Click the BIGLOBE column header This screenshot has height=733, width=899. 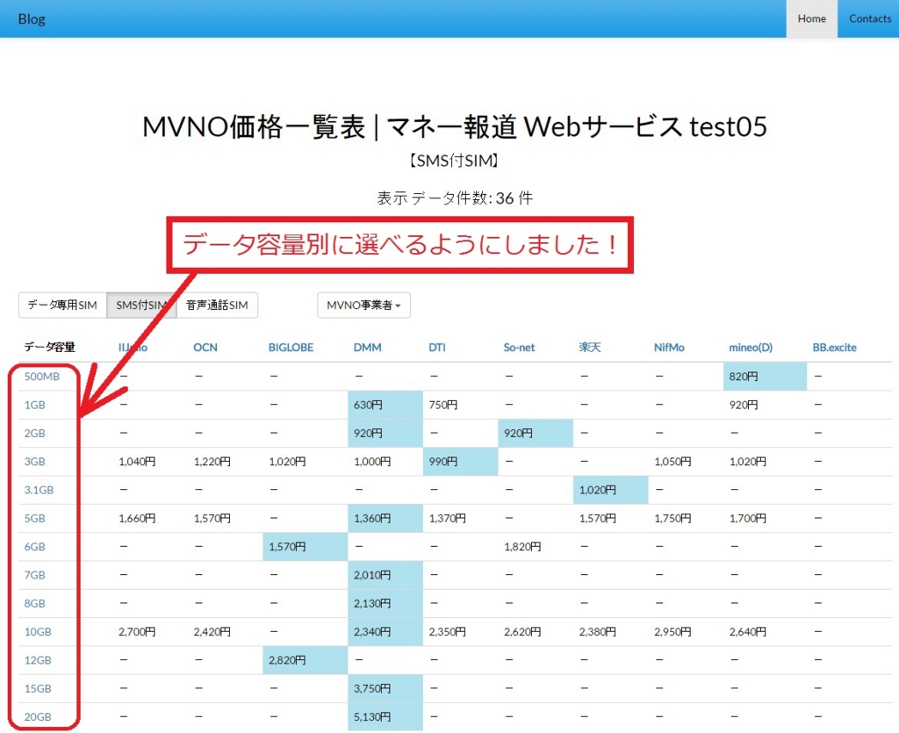[291, 348]
